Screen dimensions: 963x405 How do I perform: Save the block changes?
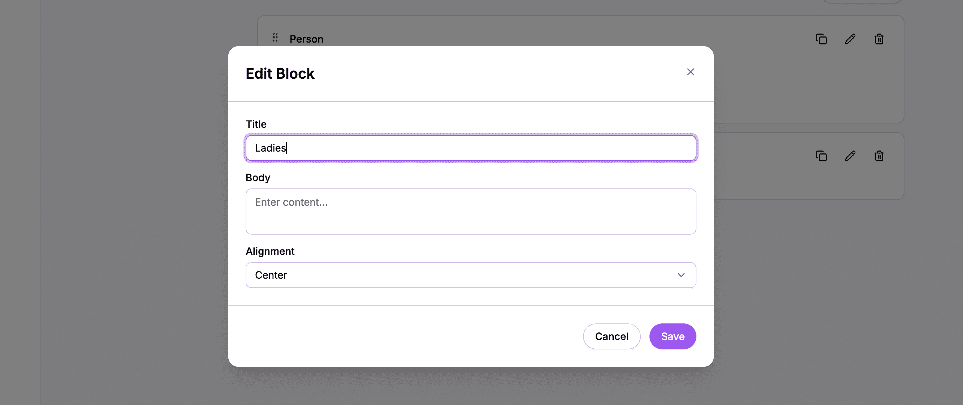(x=672, y=336)
